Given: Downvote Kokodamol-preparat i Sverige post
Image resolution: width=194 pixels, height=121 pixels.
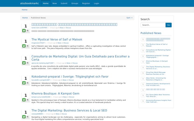Looking at the screenshot, I should 27,83.
